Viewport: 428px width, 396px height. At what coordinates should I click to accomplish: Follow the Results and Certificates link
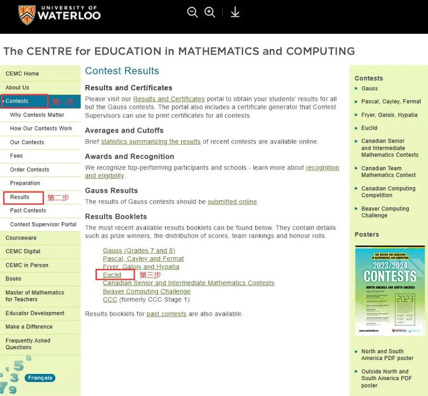169,99
